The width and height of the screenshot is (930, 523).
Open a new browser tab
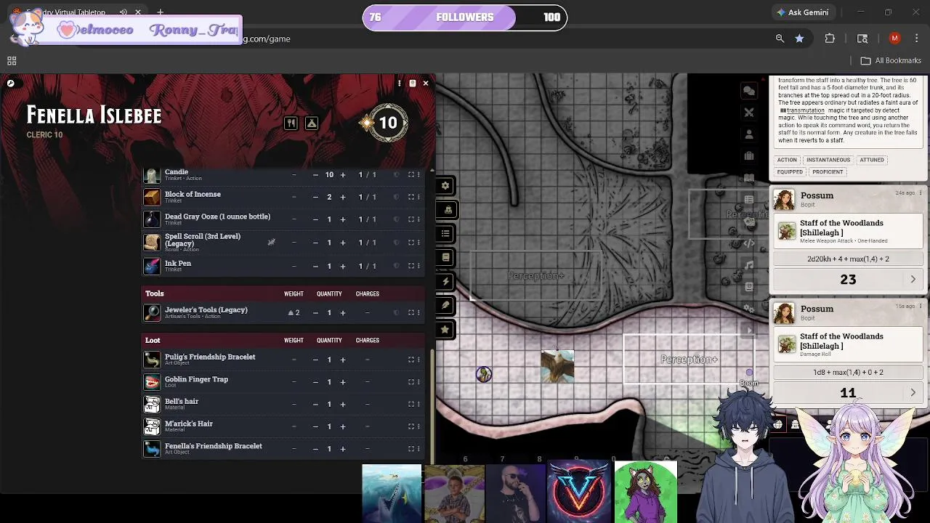pyautogui.click(x=160, y=12)
